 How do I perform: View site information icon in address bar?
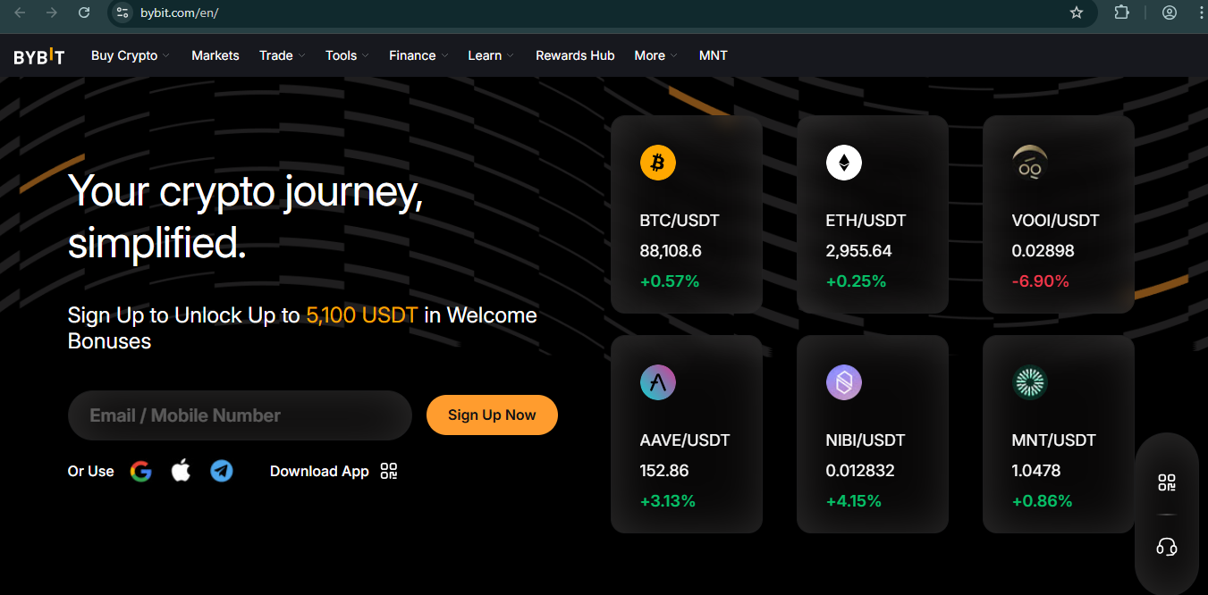point(123,13)
